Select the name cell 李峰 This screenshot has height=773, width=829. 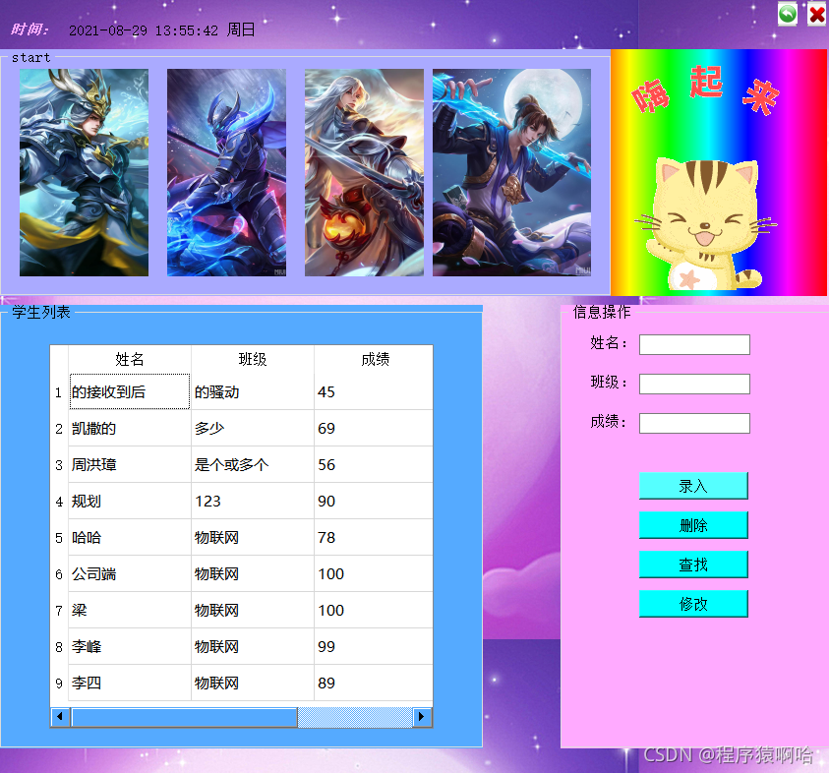coord(130,647)
